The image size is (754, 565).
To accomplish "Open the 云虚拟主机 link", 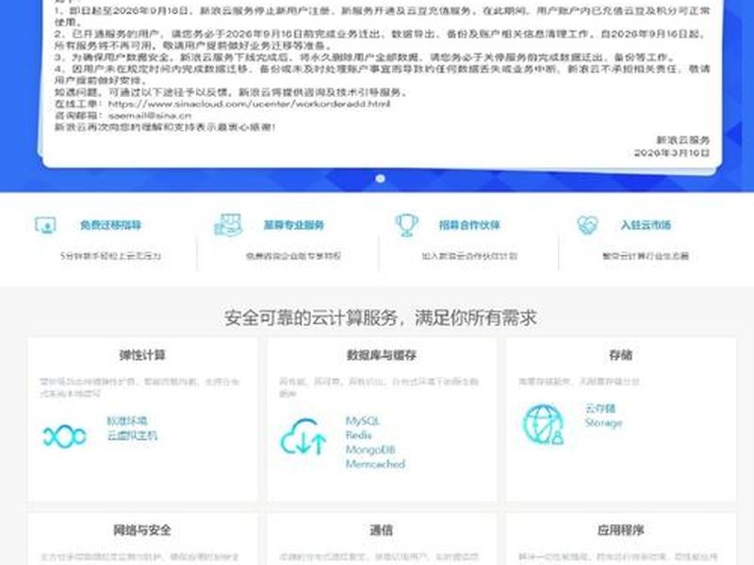I will [x=132, y=435].
